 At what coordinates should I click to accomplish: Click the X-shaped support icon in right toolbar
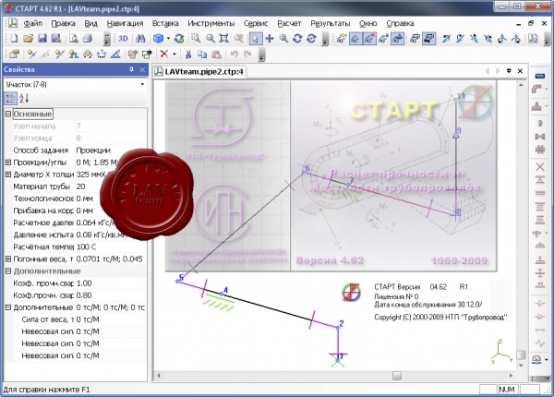tap(540, 167)
